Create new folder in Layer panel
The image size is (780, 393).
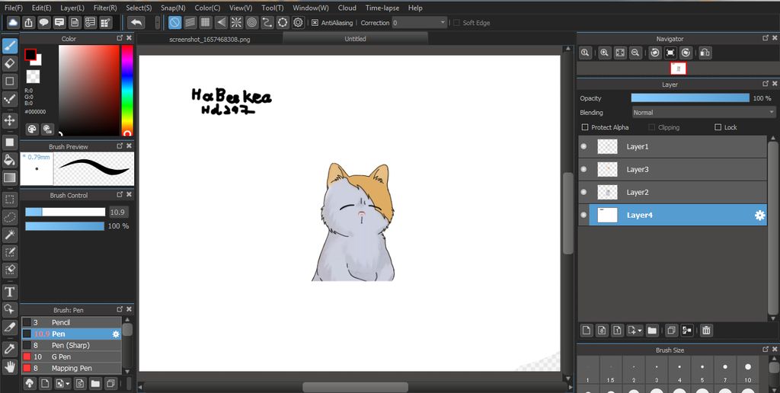[652, 330]
